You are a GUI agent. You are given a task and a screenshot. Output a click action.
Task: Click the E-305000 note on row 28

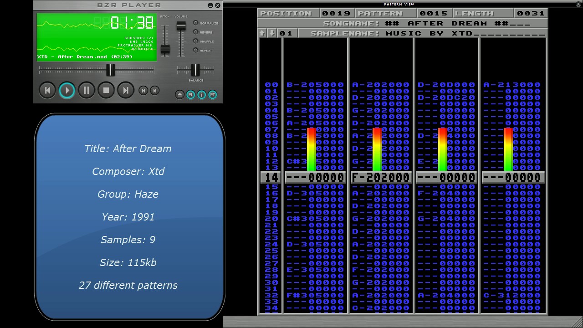point(315,270)
